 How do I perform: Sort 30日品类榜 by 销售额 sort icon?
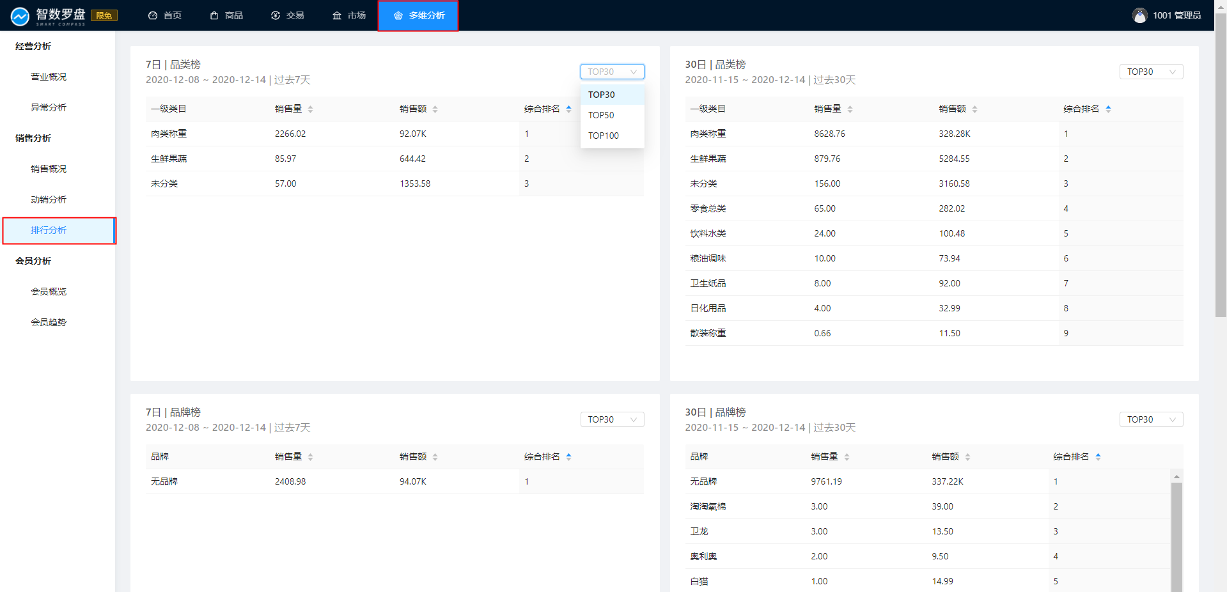tap(974, 109)
